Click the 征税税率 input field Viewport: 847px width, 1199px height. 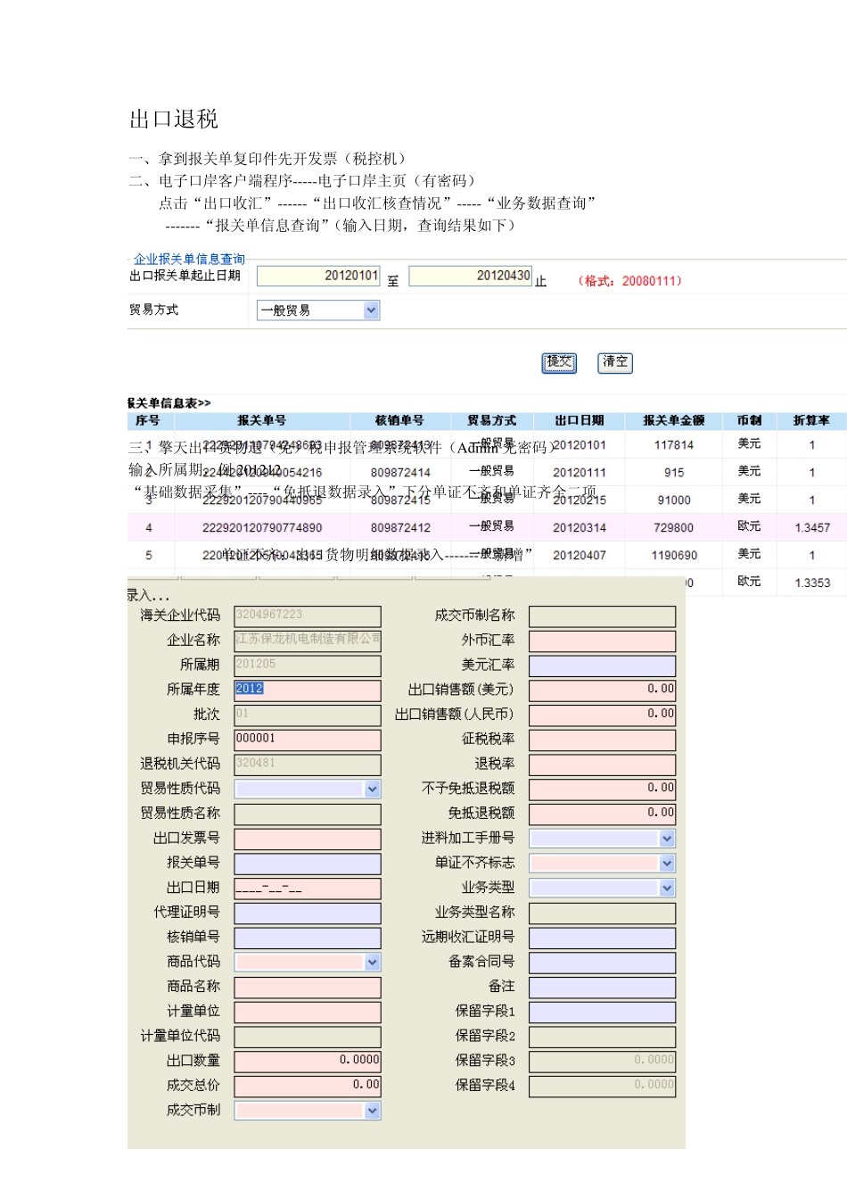pyautogui.click(x=602, y=740)
